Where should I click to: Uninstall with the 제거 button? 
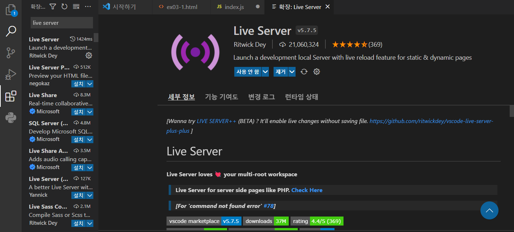pyautogui.click(x=281, y=72)
